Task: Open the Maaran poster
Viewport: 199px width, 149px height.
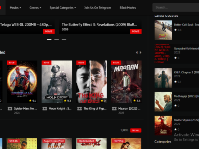Action: [x=126, y=82]
